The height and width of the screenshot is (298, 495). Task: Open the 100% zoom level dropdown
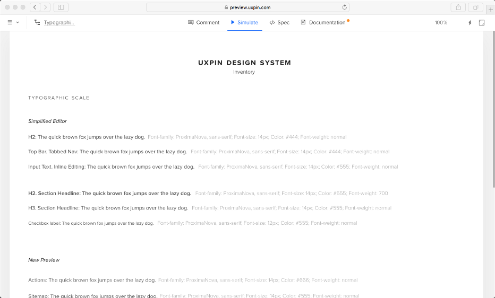[x=441, y=22]
